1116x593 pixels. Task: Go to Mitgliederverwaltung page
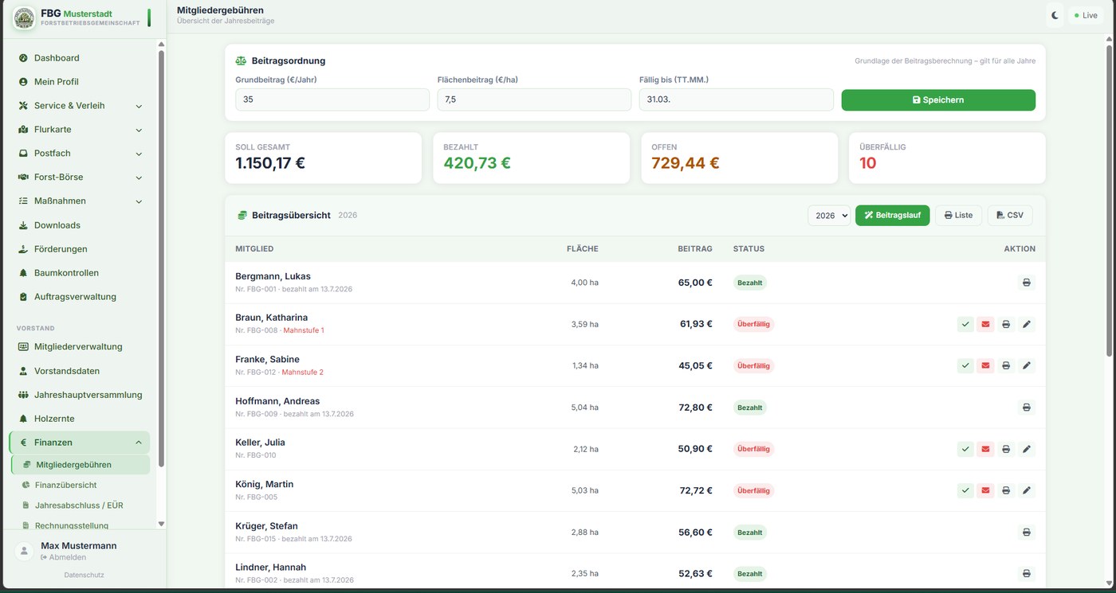[80, 347]
